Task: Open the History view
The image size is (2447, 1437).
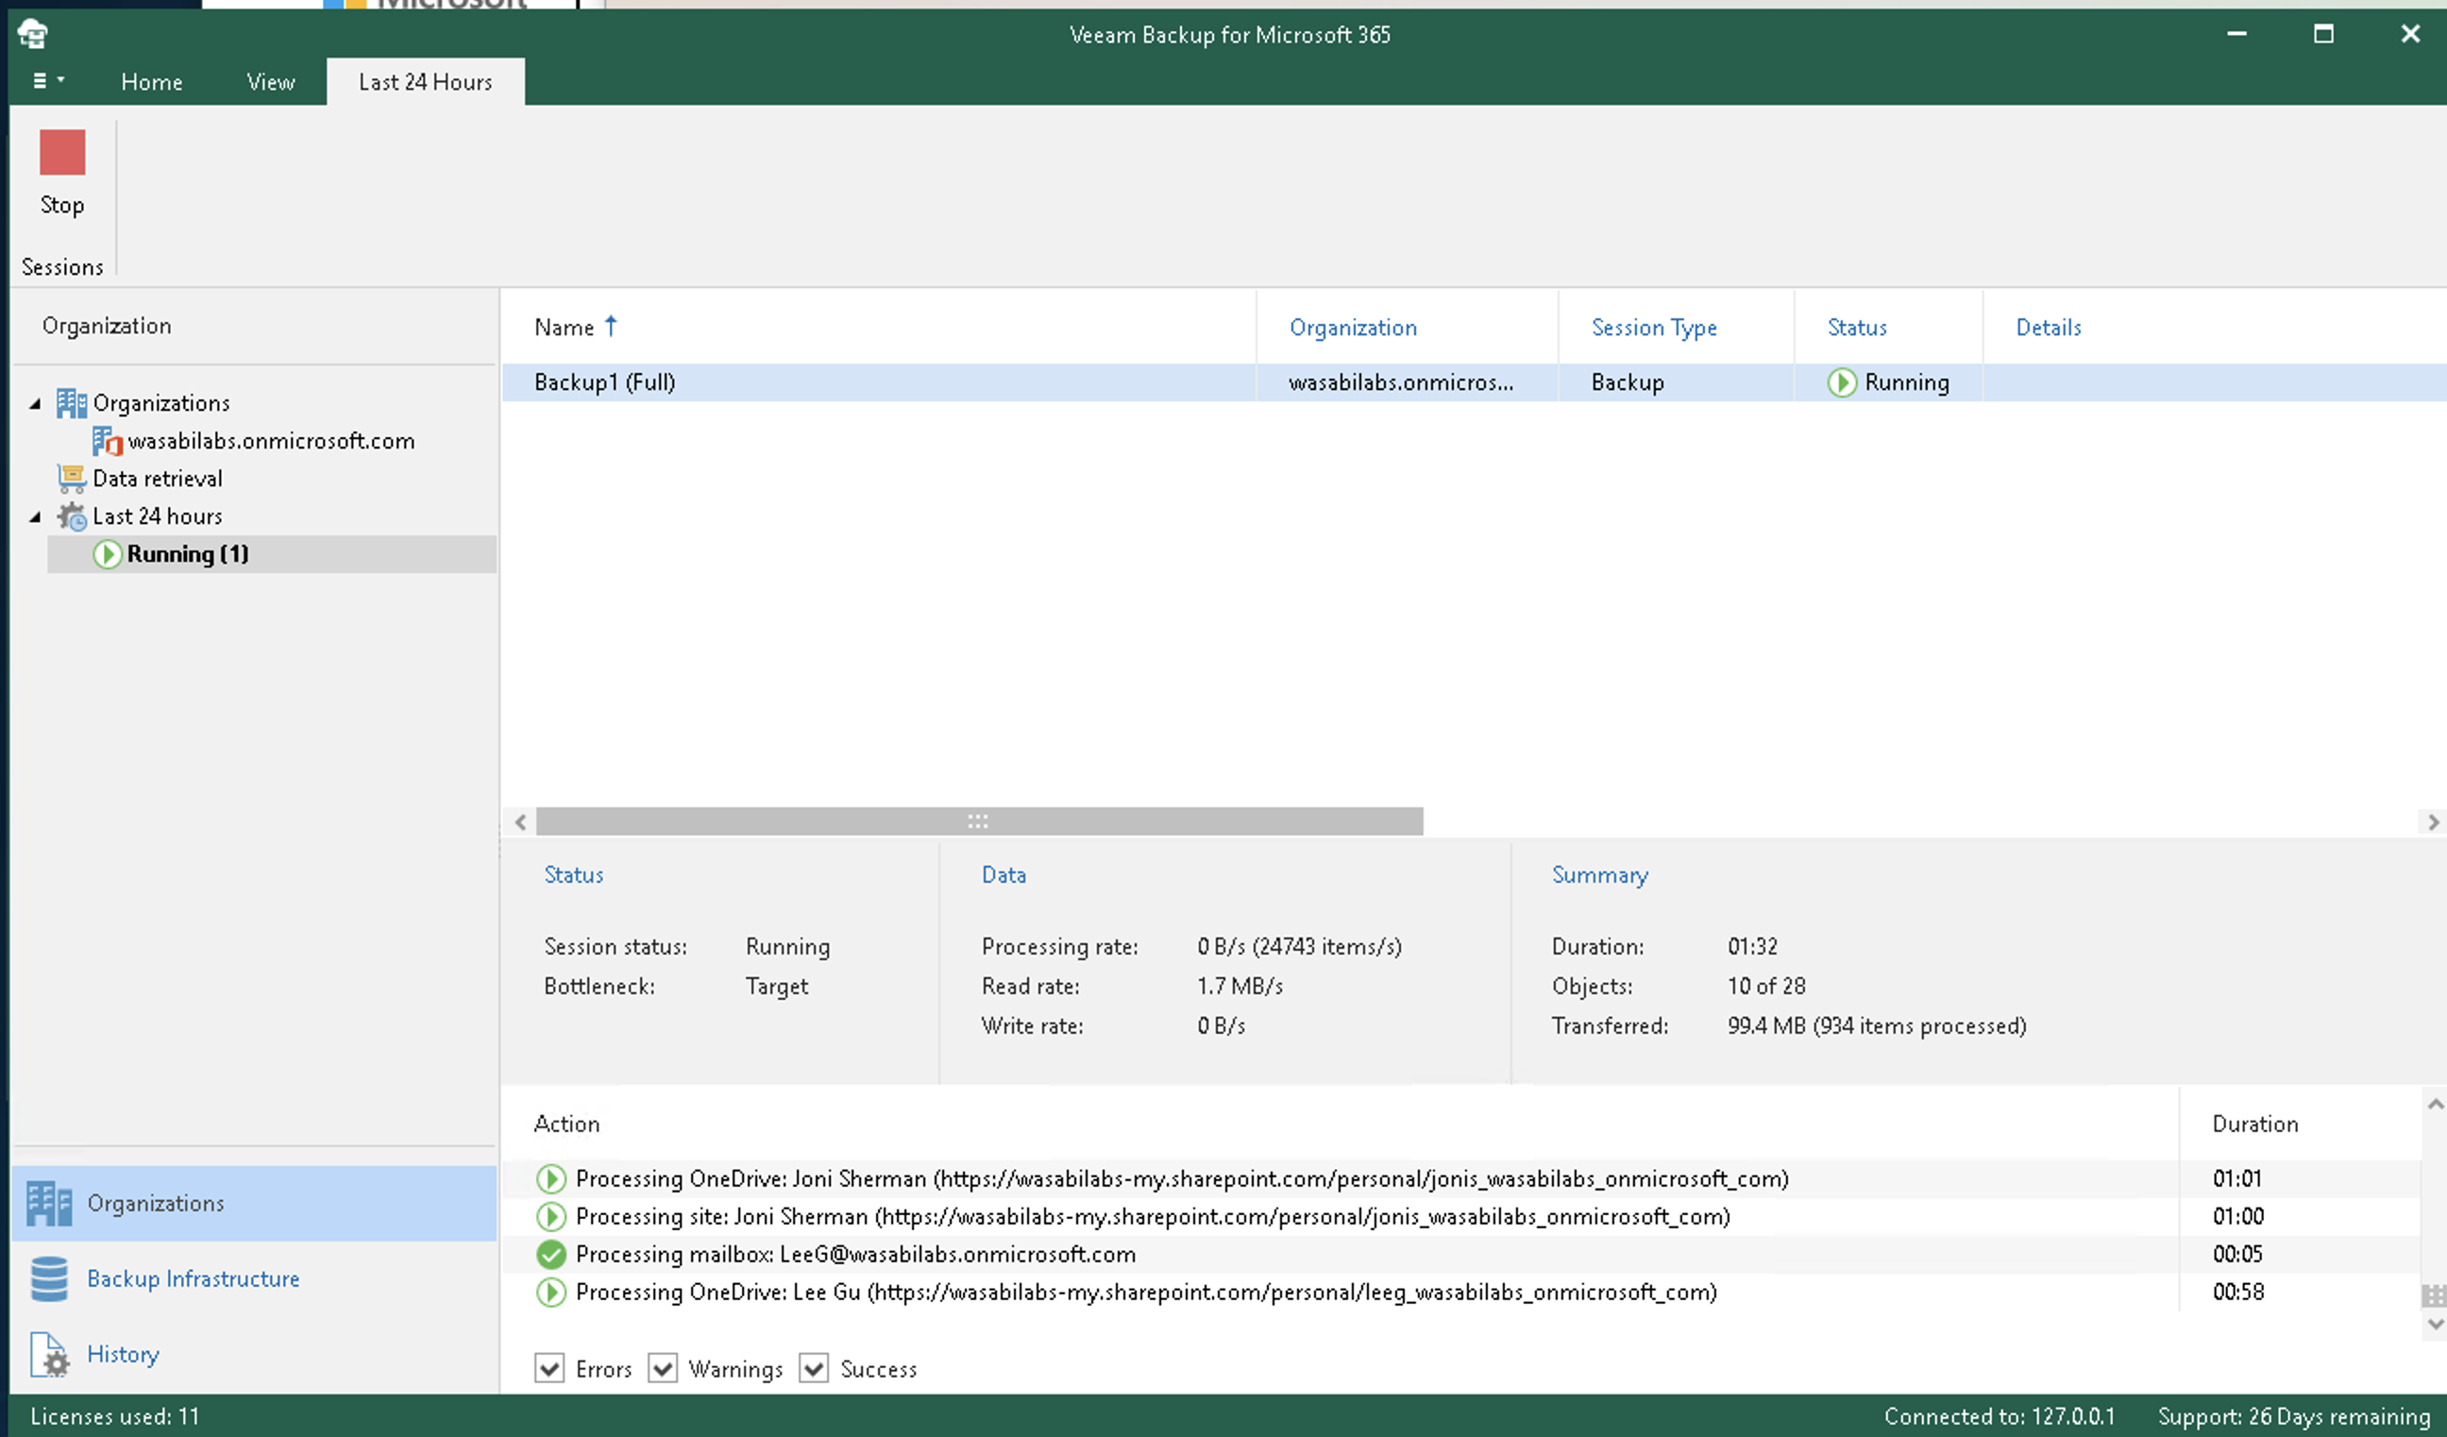Action: pos(123,1356)
